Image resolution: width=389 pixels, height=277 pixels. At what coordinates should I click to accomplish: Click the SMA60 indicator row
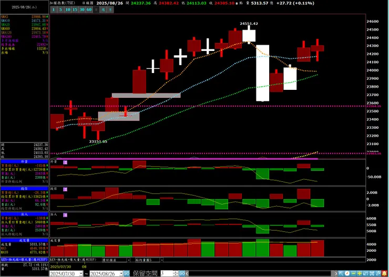click(x=24, y=28)
